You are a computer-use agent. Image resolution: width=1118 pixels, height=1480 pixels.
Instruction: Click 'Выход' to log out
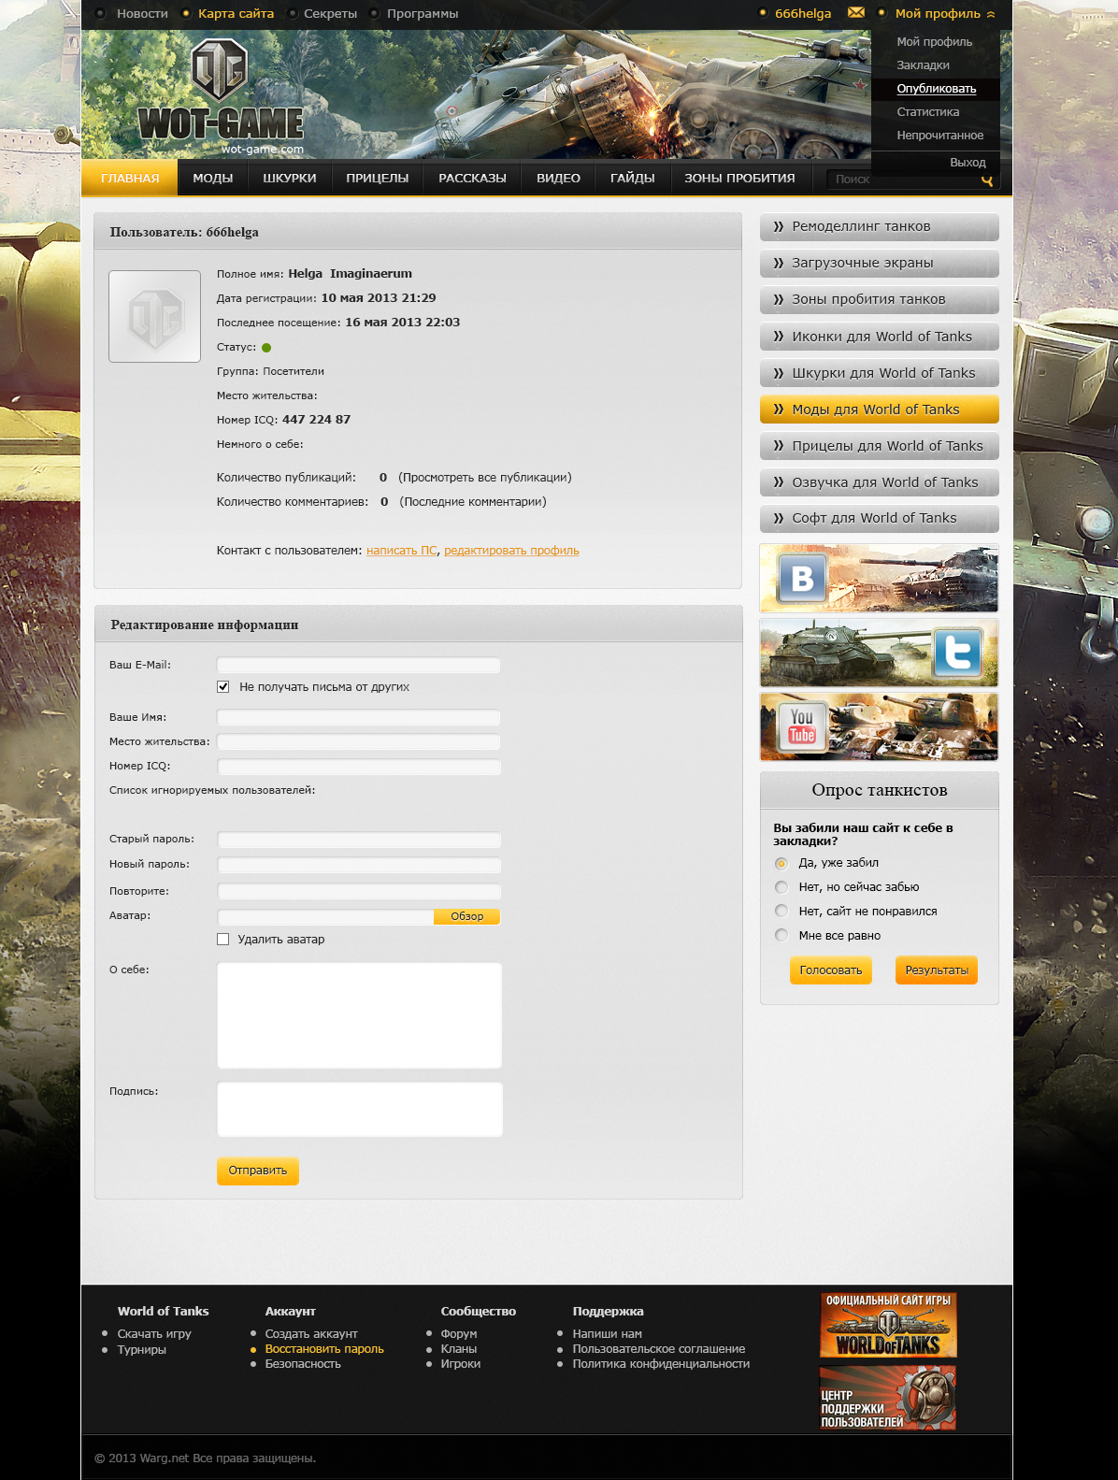pos(967,162)
